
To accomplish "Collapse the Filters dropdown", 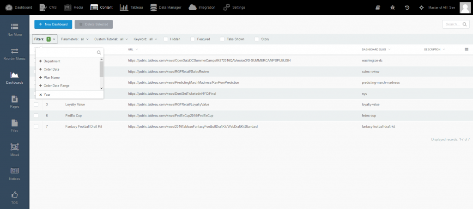I will click(45, 39).
